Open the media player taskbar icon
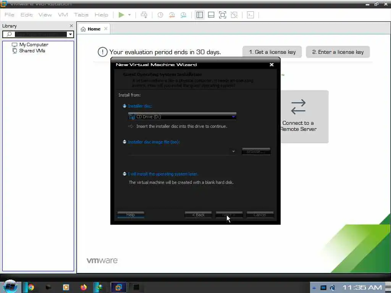Viewport: 391px width, 293px height. (66, 287)
